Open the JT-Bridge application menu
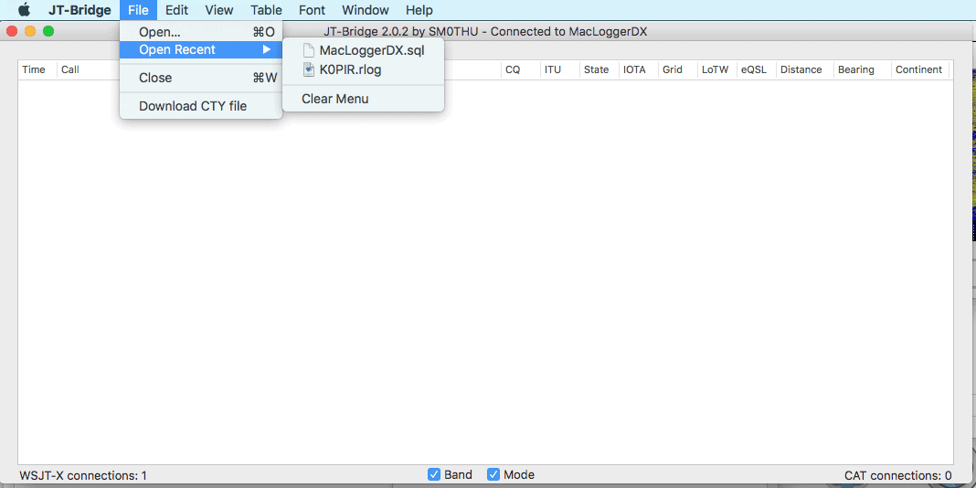The height and width of the screenshot is (488, 976). tap(80, 10)
